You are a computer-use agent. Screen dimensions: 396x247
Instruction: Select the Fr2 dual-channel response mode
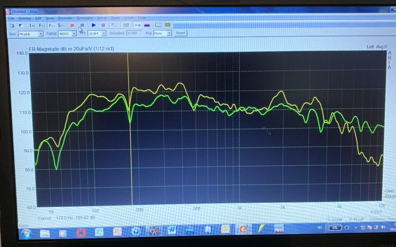pyautogui.click(x=42, y=26)
